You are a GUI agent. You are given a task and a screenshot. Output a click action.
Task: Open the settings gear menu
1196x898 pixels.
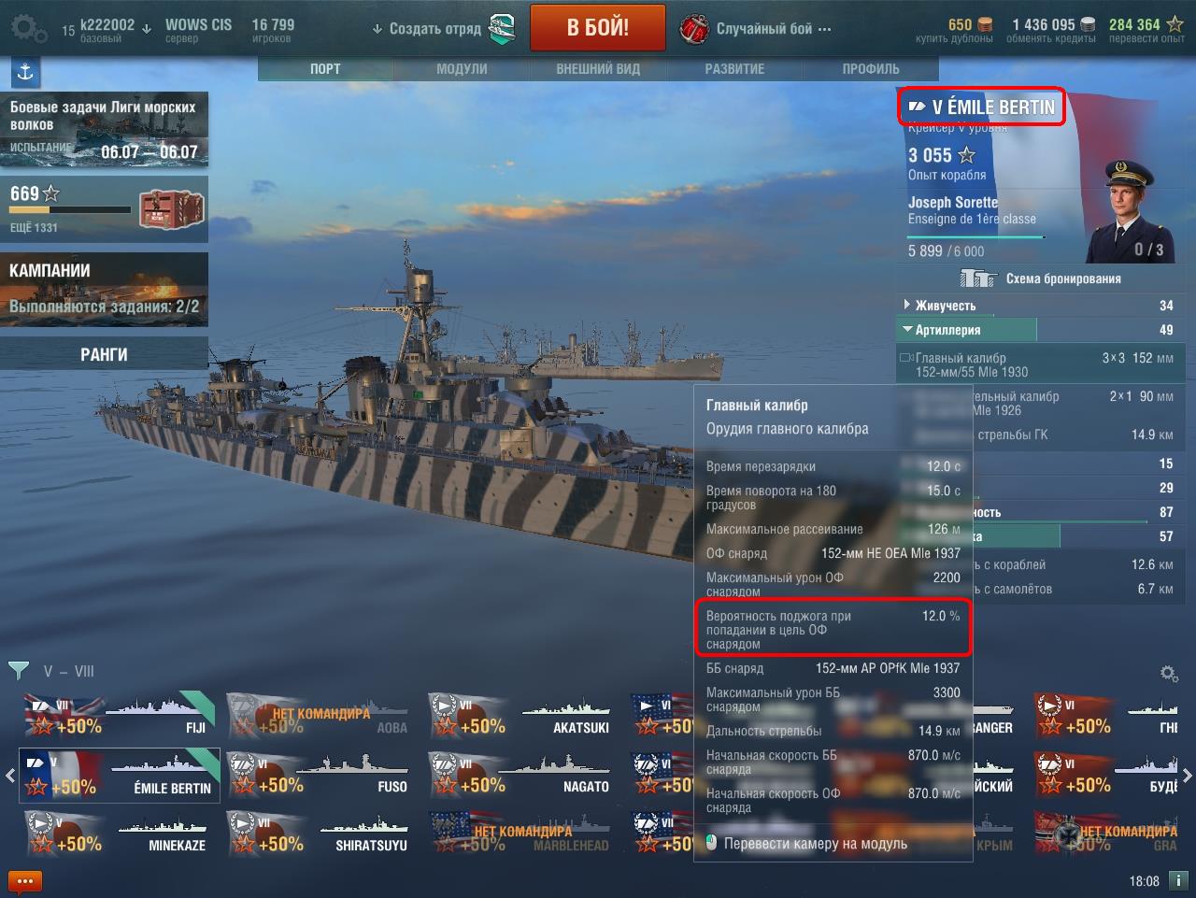click(x=28, y=28)
